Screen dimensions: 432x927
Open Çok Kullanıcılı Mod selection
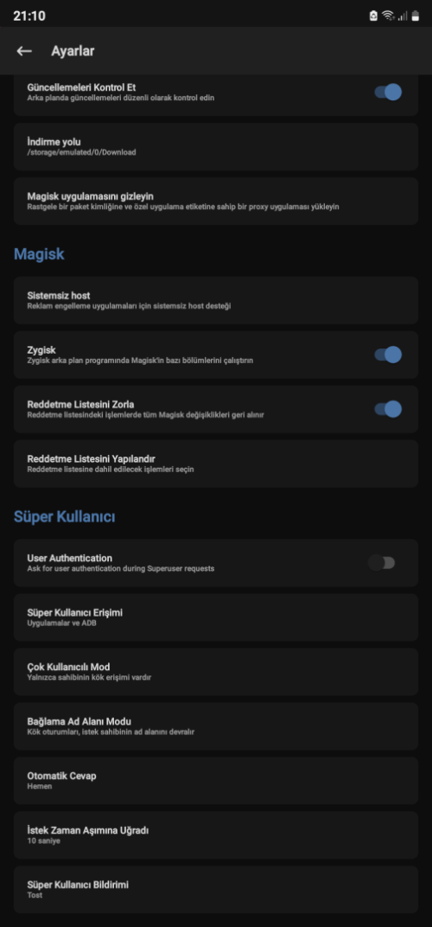216,672
